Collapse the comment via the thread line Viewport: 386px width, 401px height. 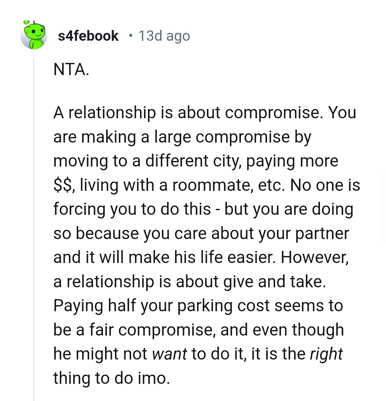[x=34, y=229]
